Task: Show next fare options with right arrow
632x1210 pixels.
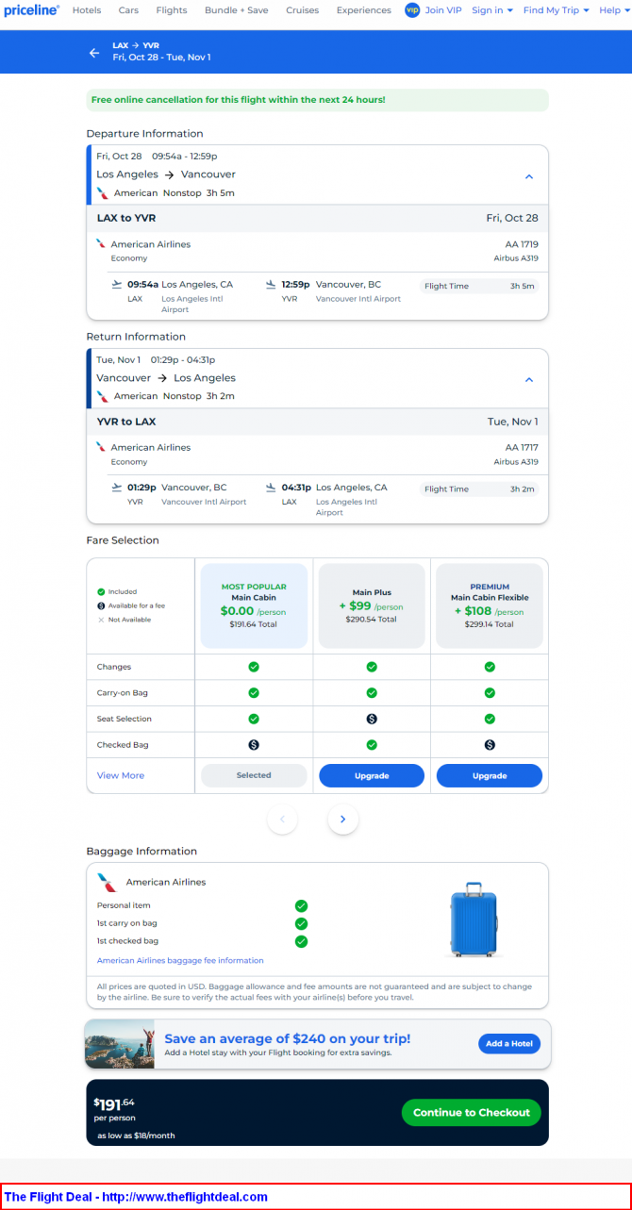Action: [x=343, y=819]
